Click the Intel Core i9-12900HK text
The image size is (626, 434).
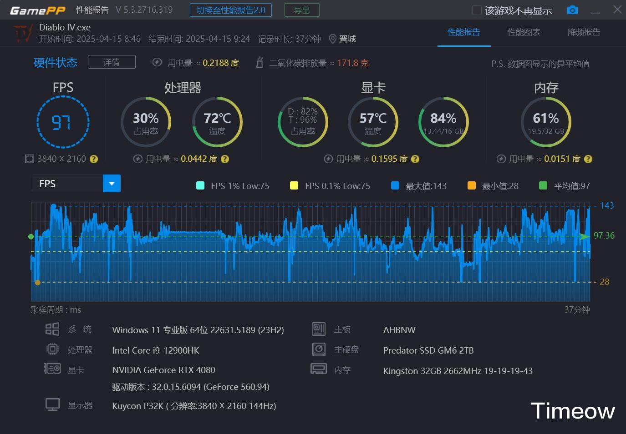pyautogui.click(x=156, y=350)
